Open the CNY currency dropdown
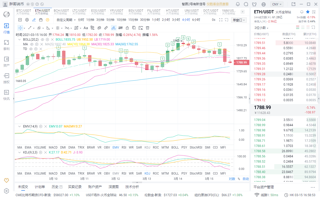 point(277,4)
